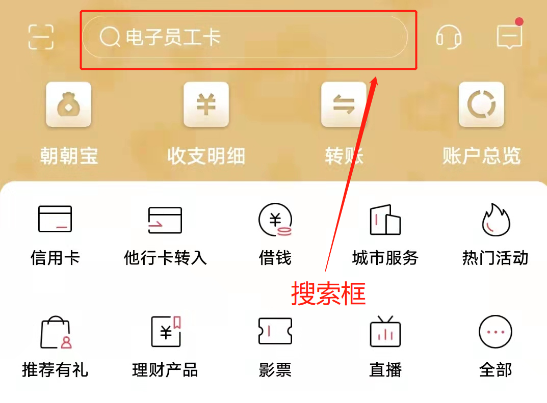547x403 pixels.
Task: Open 收支明细 yen icon
Action: click(x=206, y=104)
